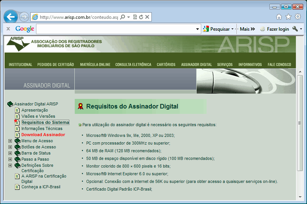Open the browser Tools gear icon
Image resolution: width=307 pixels, height=204 pixels.
click(298, 16)
